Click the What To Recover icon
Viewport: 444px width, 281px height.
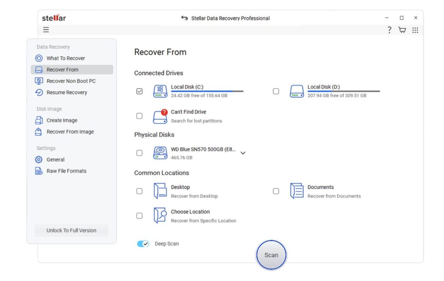[x=39, y=58]
